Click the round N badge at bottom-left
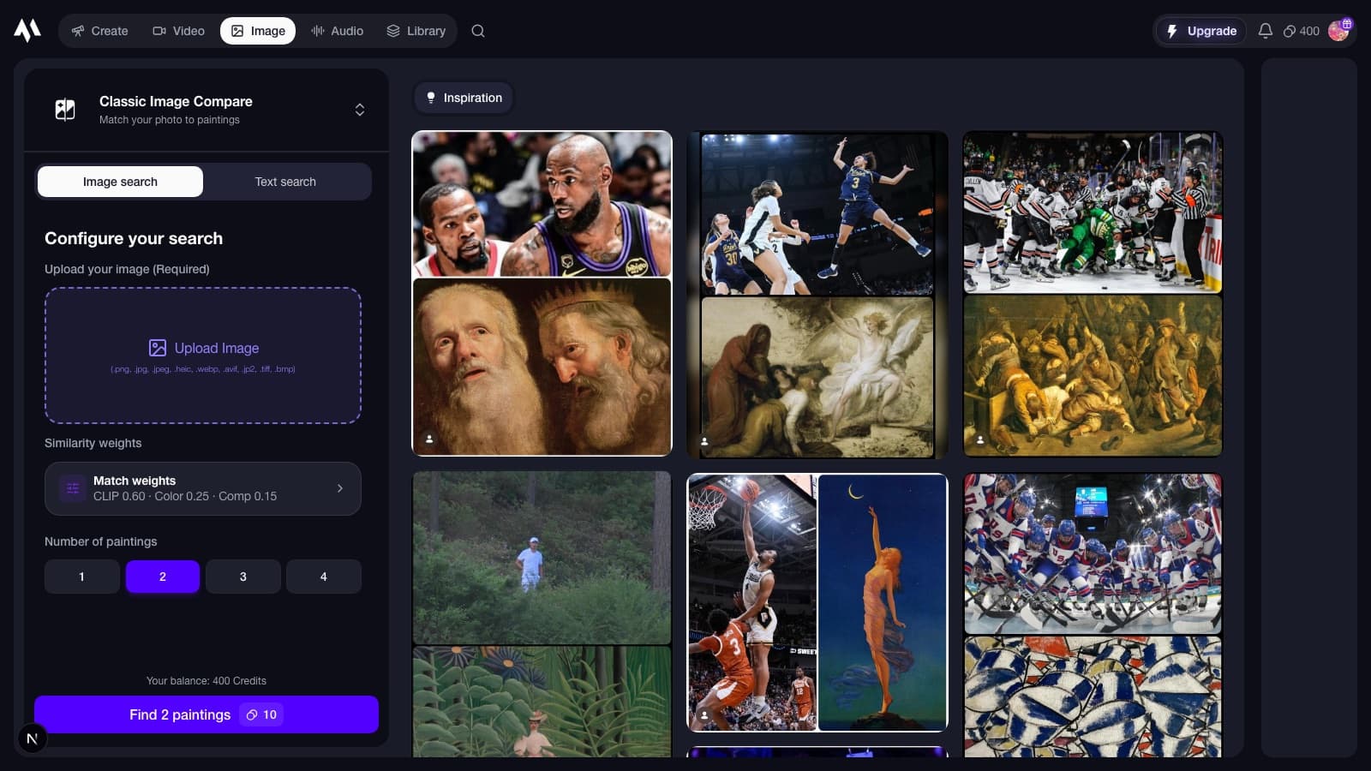The width and height of the screenshot is (1371, 771). (x=33, y=738)
